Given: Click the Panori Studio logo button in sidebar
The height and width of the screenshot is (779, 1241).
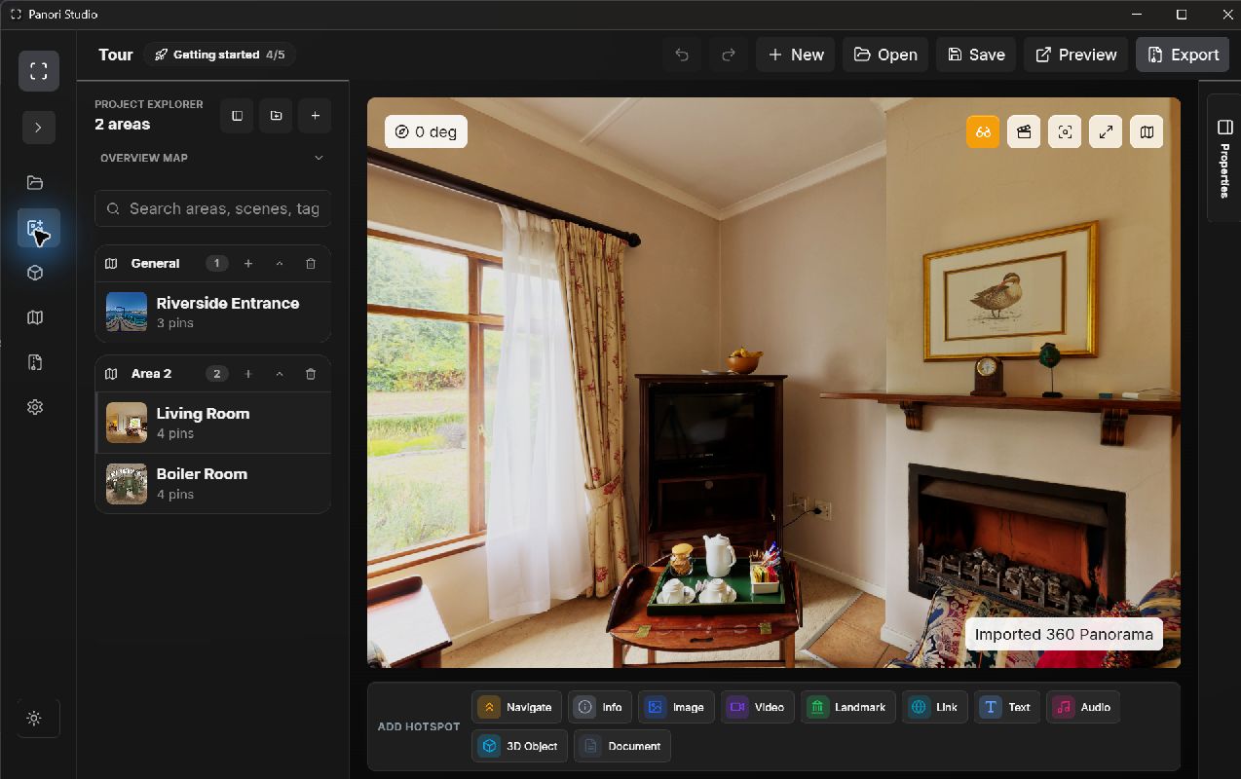Looking at the screenshot, I should click(x=38, y=70).
